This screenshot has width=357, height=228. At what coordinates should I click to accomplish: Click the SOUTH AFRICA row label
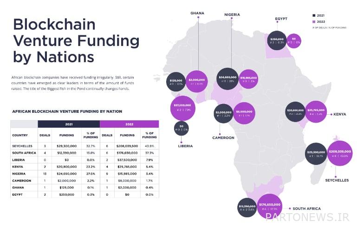click(24, 153)
